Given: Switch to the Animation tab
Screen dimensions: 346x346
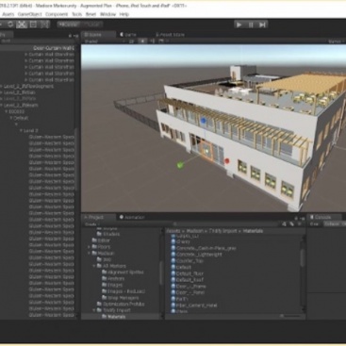Looking at the screenshot, I should (132, 217).
